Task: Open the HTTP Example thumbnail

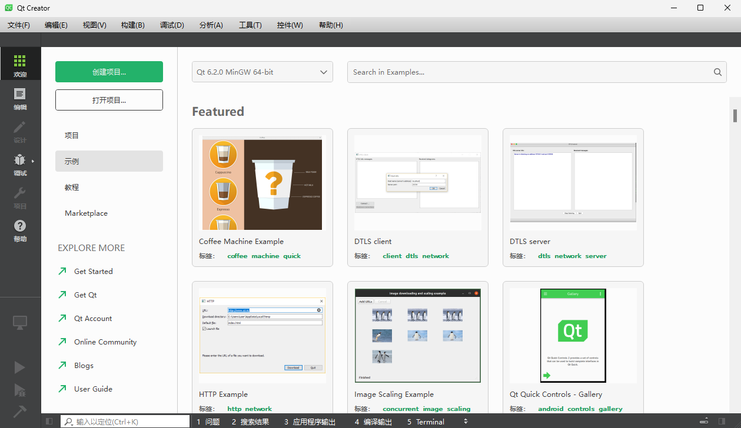Action: pos(262,336)
